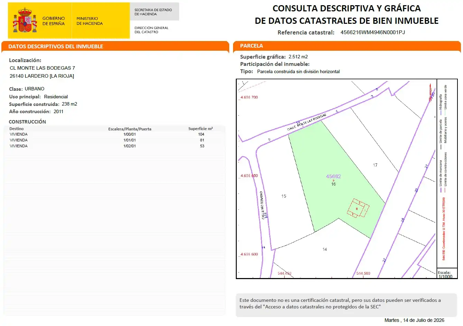Click the '1/02/01' table cell
The height and width of the screenshot is (326, 463).
pos(130,146)
